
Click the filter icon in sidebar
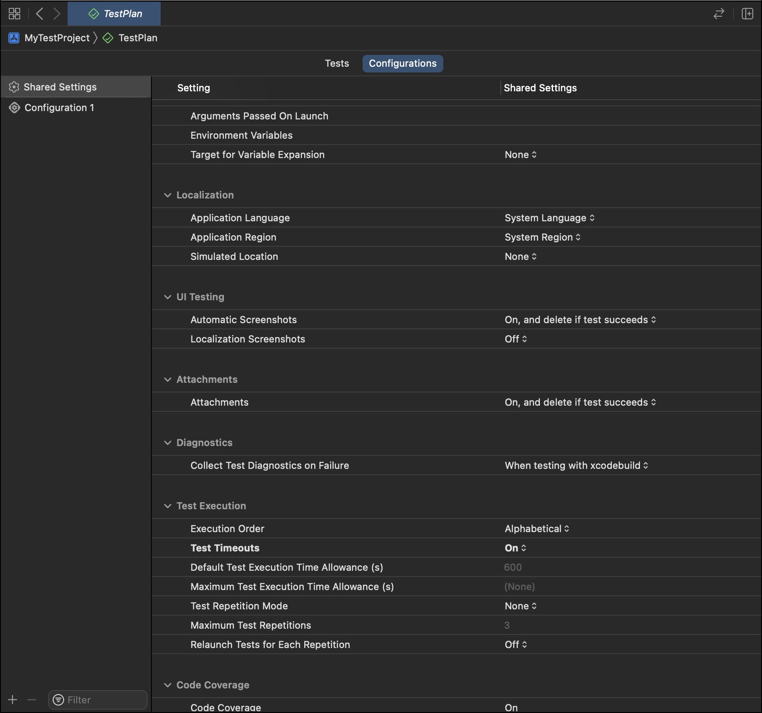coord(58,699)
